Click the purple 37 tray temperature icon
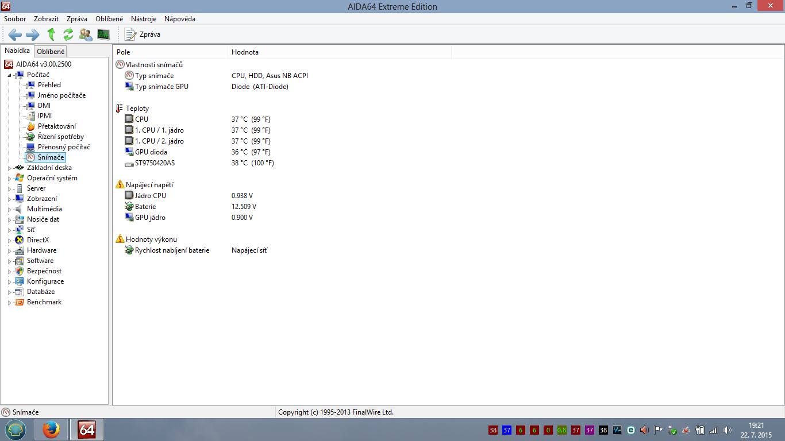785x441 pixels. (x=590, y=430)
